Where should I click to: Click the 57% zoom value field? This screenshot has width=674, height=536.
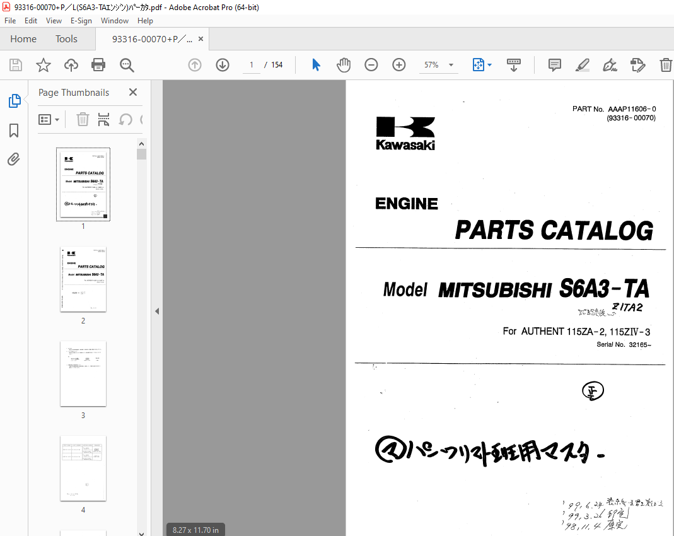tap(431, 65)
